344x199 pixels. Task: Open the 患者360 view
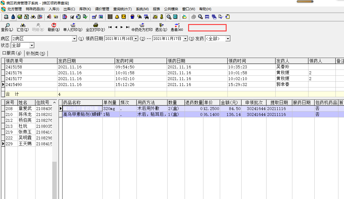point(177,26)
